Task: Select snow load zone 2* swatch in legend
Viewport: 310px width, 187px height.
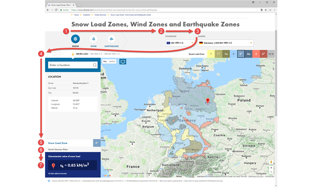Action: 241,54
